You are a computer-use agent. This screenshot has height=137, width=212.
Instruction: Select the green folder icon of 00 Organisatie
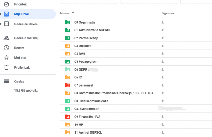(67, 22)
